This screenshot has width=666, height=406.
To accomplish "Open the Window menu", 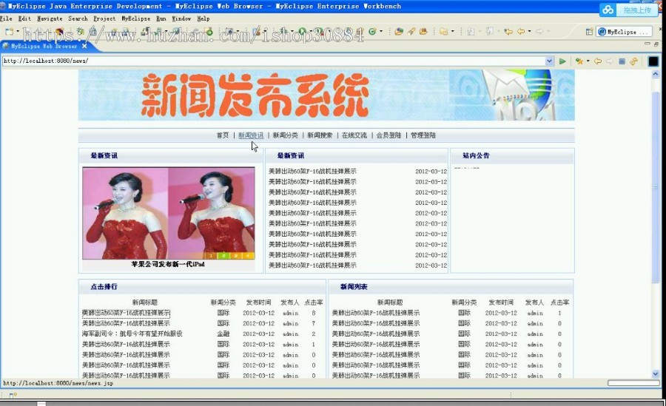I will 181,18.
